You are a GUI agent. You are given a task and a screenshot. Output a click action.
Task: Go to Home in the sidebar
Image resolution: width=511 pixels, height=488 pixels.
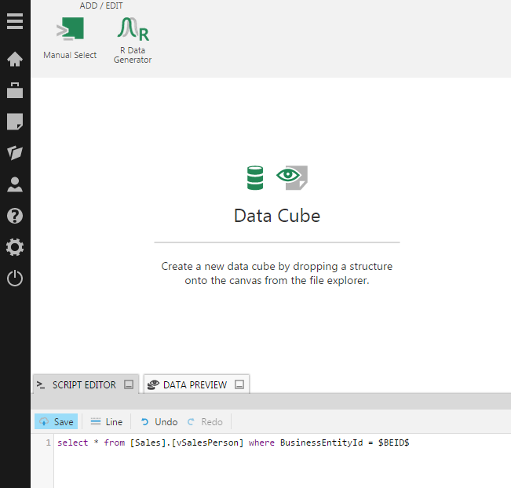pyautogui.click(x=15, y=59)
